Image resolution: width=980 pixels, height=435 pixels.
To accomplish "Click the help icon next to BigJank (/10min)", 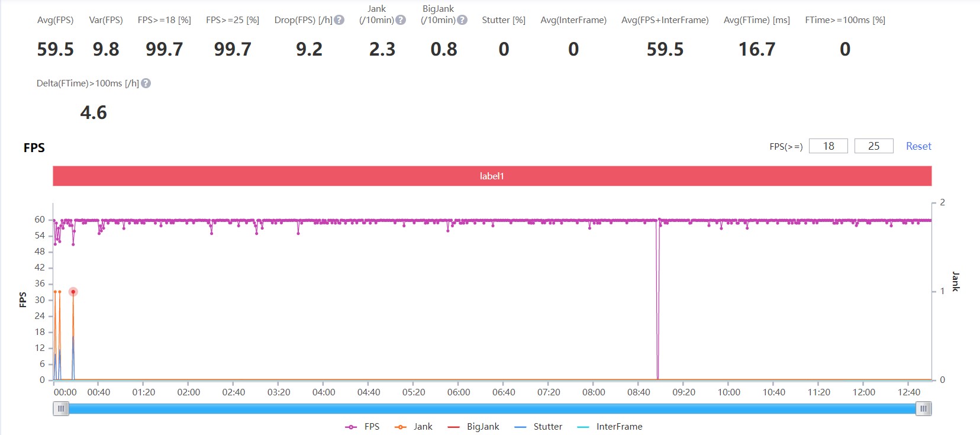I will click(x=462, y=20).
